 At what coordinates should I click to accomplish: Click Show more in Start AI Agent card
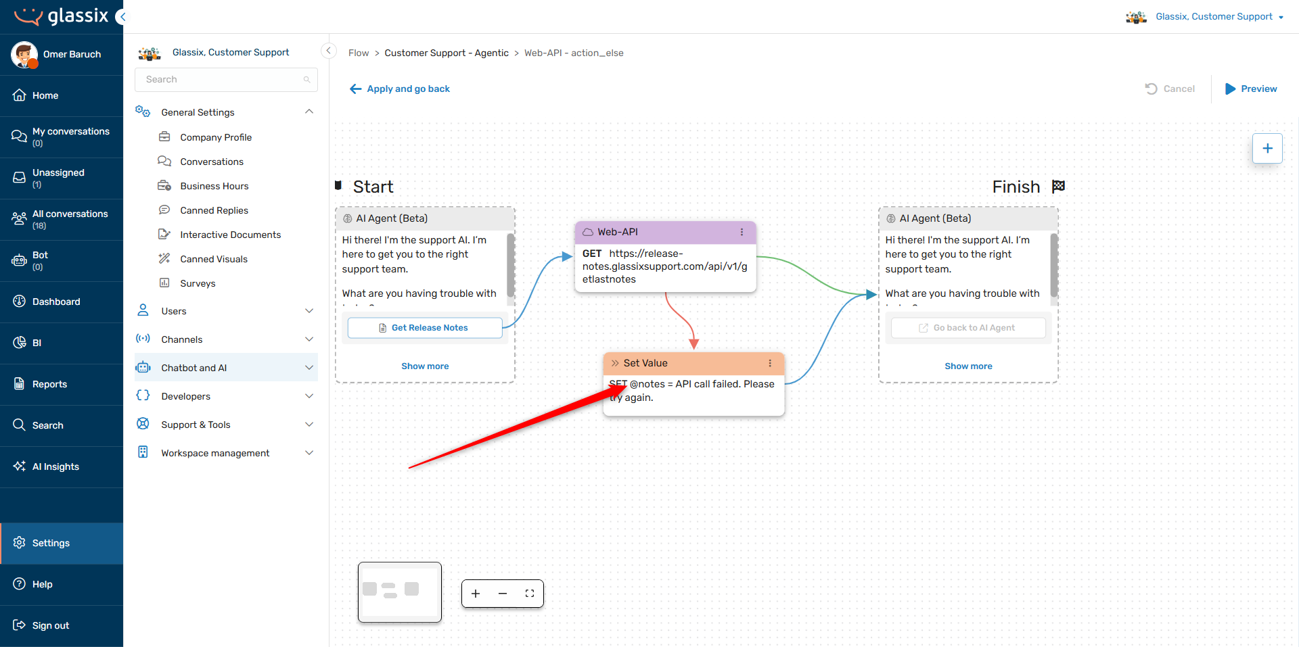coord(425,366)
